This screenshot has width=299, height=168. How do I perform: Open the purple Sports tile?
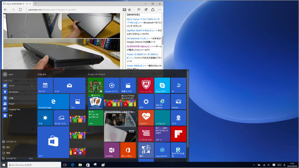(x=162, y=134)
